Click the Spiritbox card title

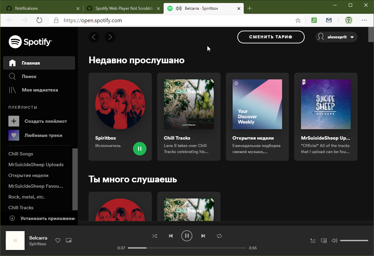[106, 138]
